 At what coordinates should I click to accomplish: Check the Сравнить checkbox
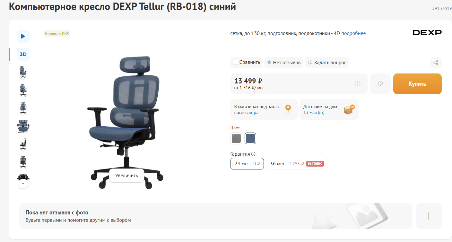point(236,62)
